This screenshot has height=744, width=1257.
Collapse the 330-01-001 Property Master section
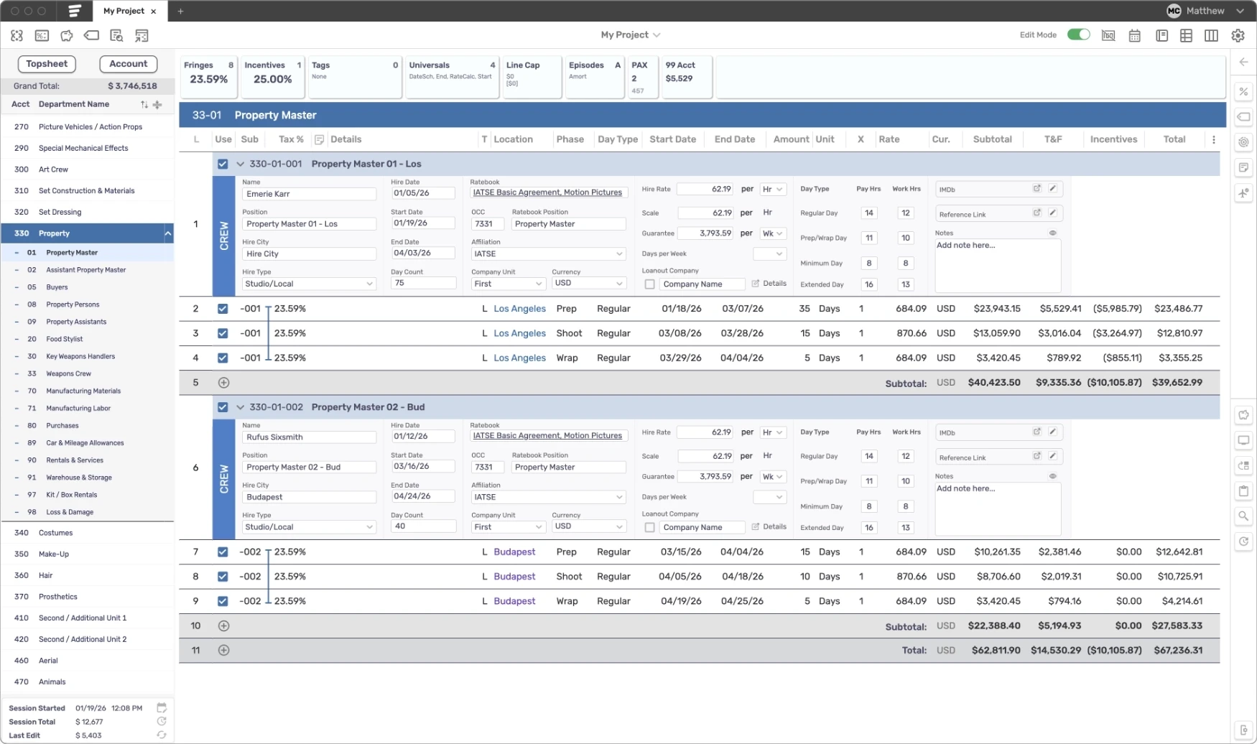tap(241, 164)
